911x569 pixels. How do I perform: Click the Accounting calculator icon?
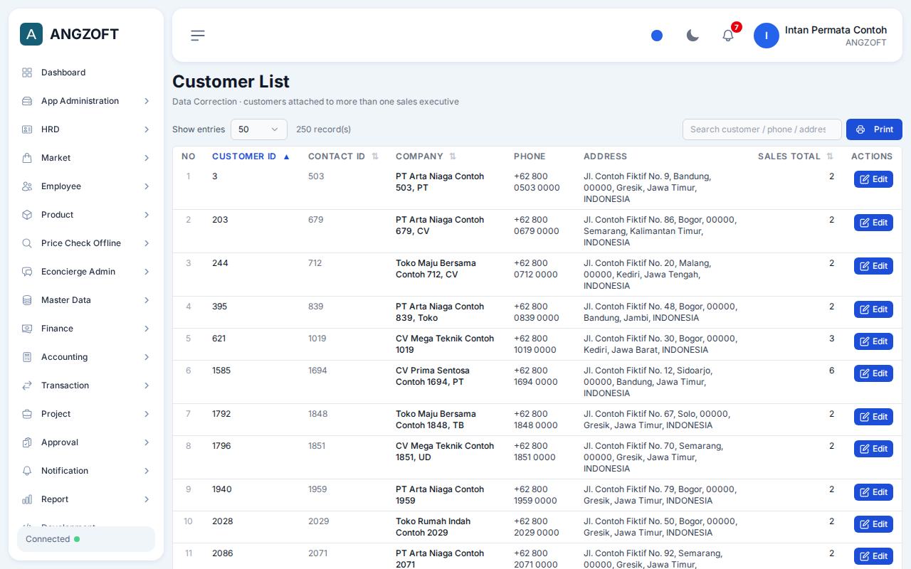27,357
